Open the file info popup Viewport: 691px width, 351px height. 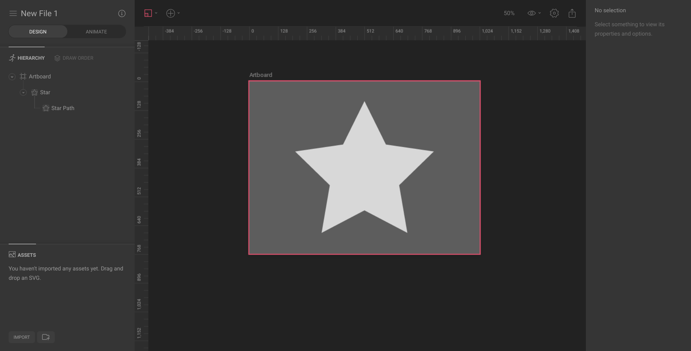pyautogui.click(x=122, y=13)
